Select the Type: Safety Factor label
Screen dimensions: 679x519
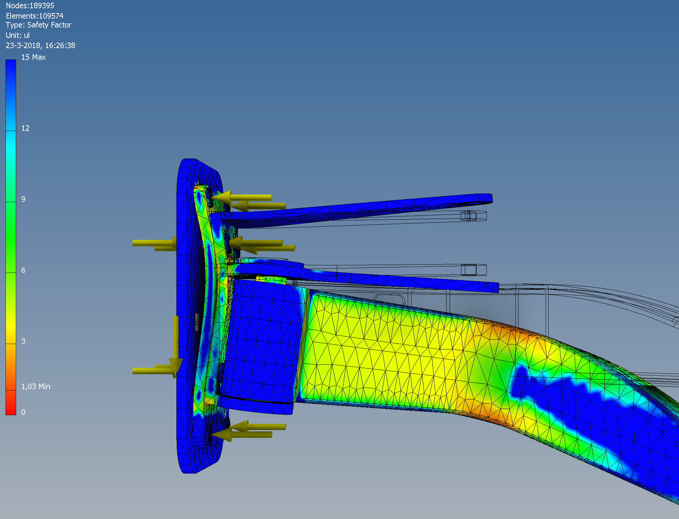(39, 25)
